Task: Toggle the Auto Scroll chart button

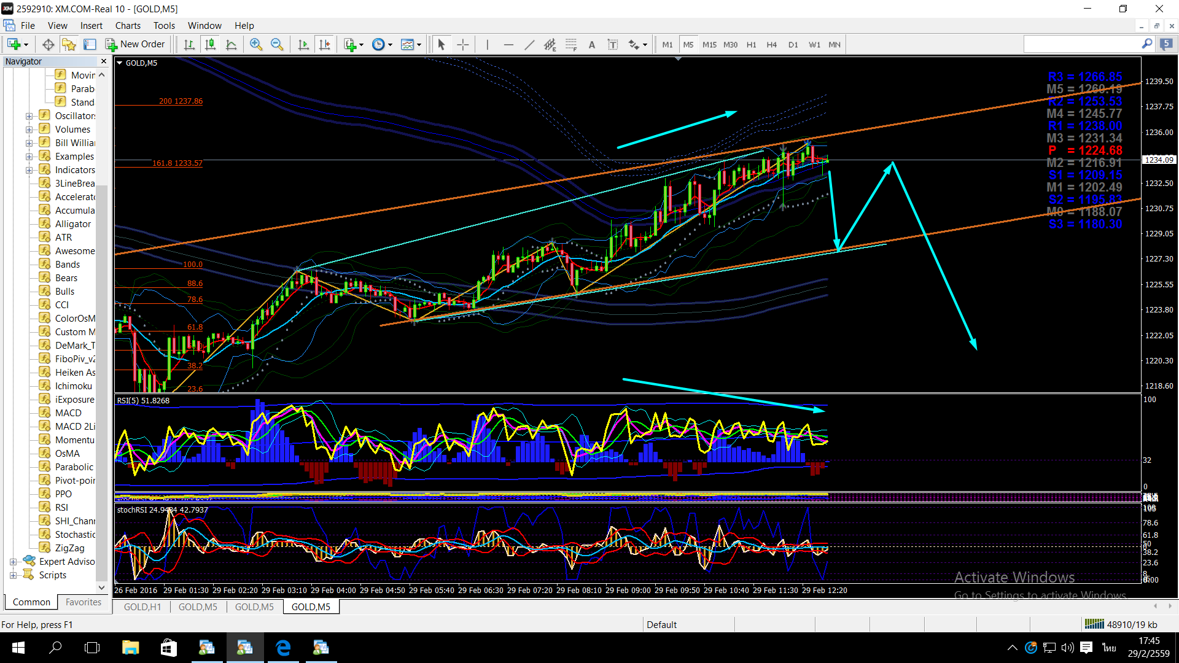Action: coord(303,44)
